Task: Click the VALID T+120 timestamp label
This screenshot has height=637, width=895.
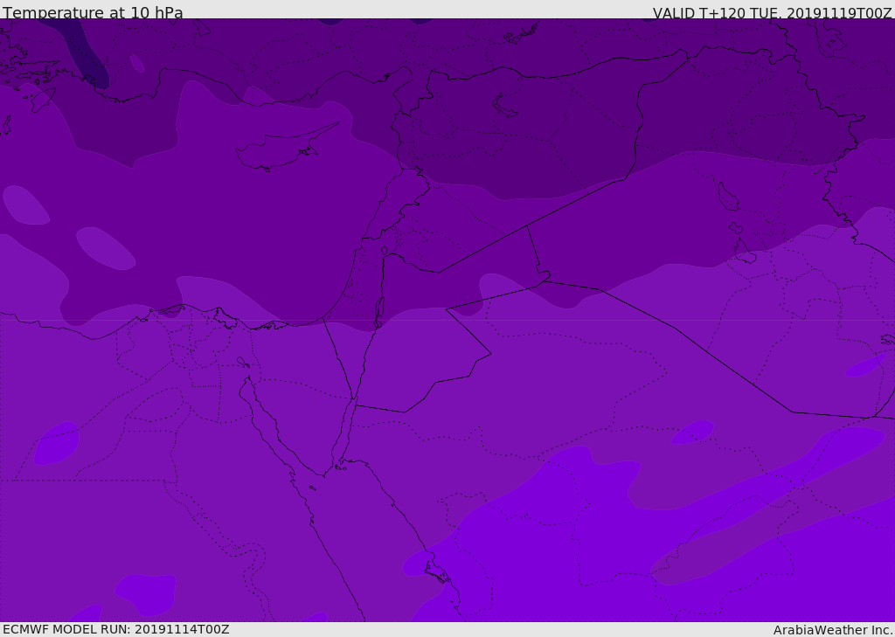Action: click(x=772, y=13)
